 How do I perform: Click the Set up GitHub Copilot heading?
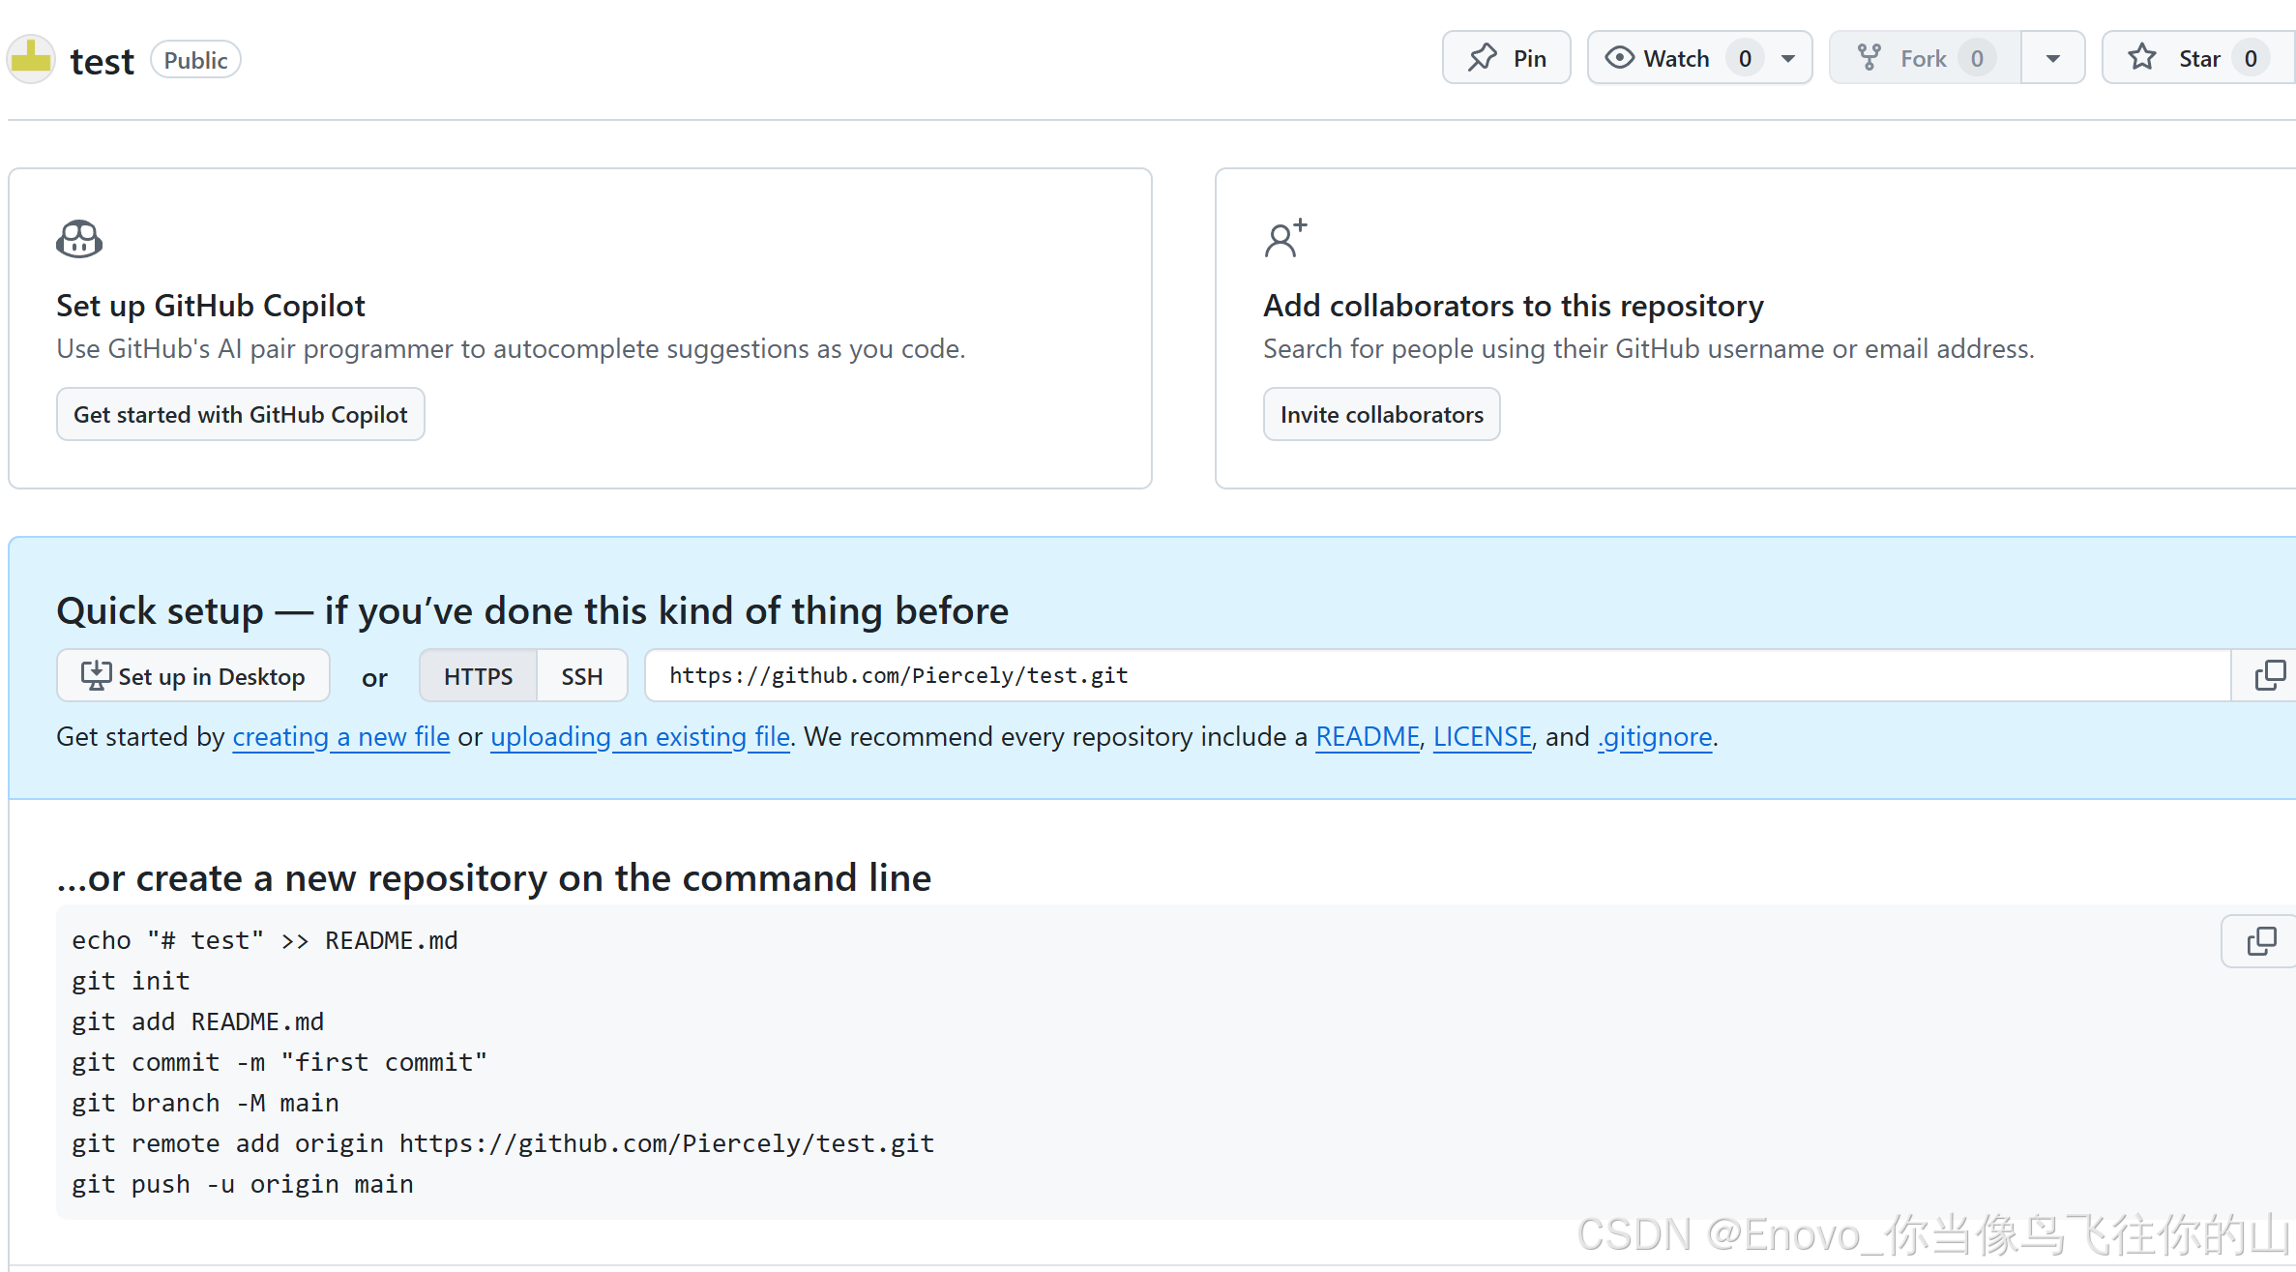(211, 306)
